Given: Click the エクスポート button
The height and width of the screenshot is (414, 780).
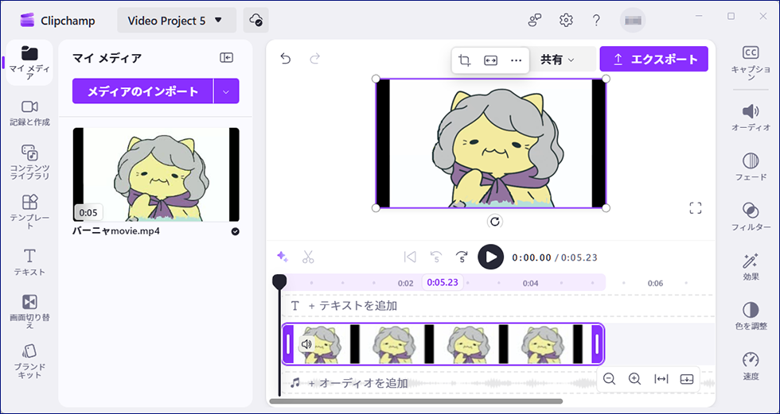Looking at the screenshot, I should [x=653, y=60].
